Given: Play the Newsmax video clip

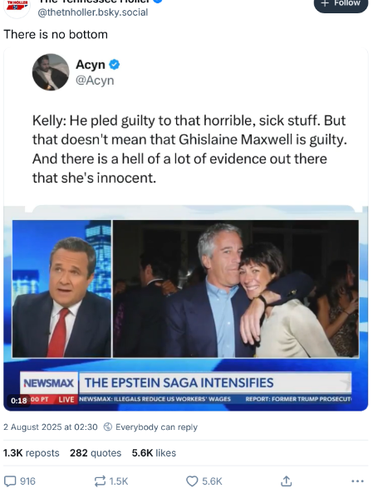Looking at the screenshot, I should [185, 309].
